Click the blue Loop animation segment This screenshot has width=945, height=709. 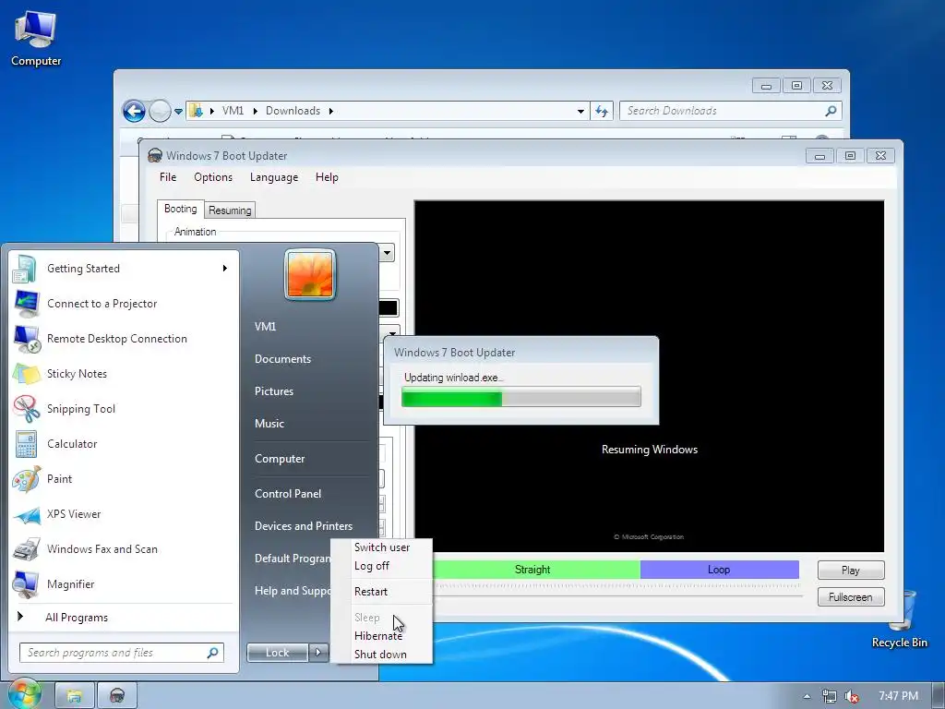tap(720, 570)
